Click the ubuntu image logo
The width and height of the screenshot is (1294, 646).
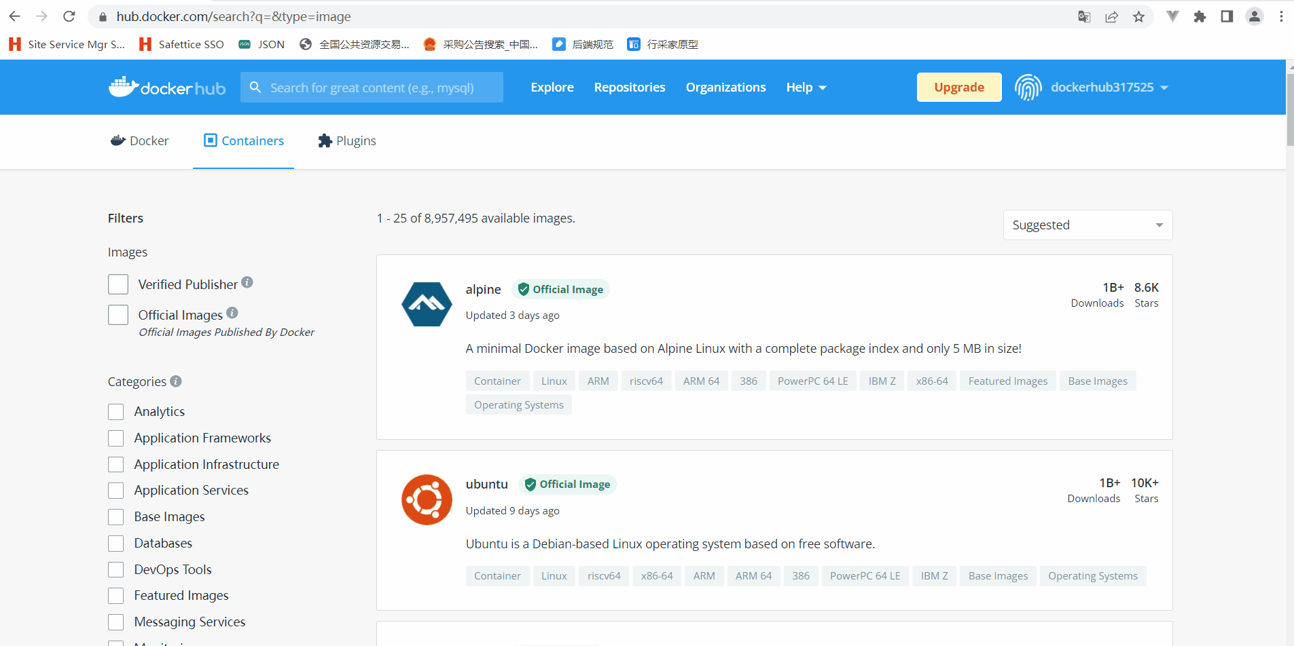427,499
